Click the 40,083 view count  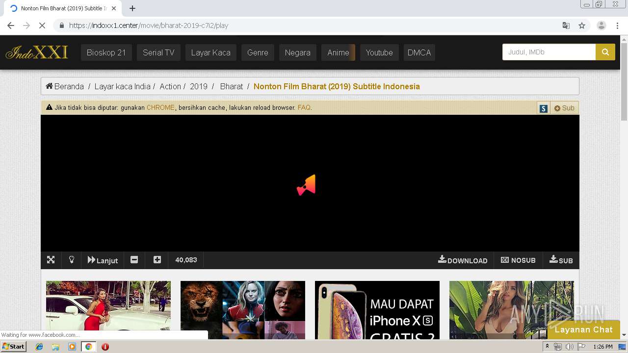tap(186, 260)
